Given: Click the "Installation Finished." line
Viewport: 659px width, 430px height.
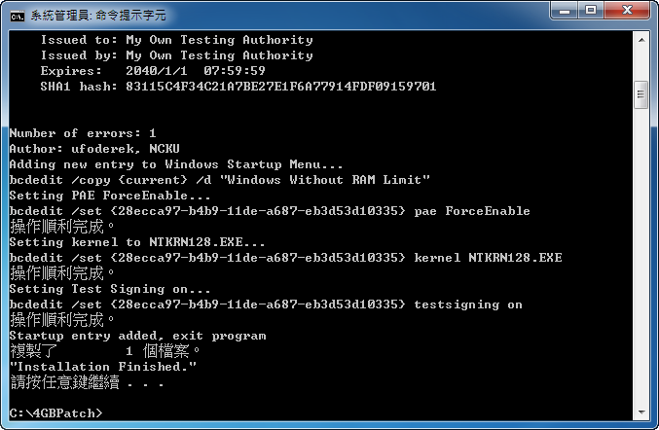Looking at the screenshot, I should 103,367.
